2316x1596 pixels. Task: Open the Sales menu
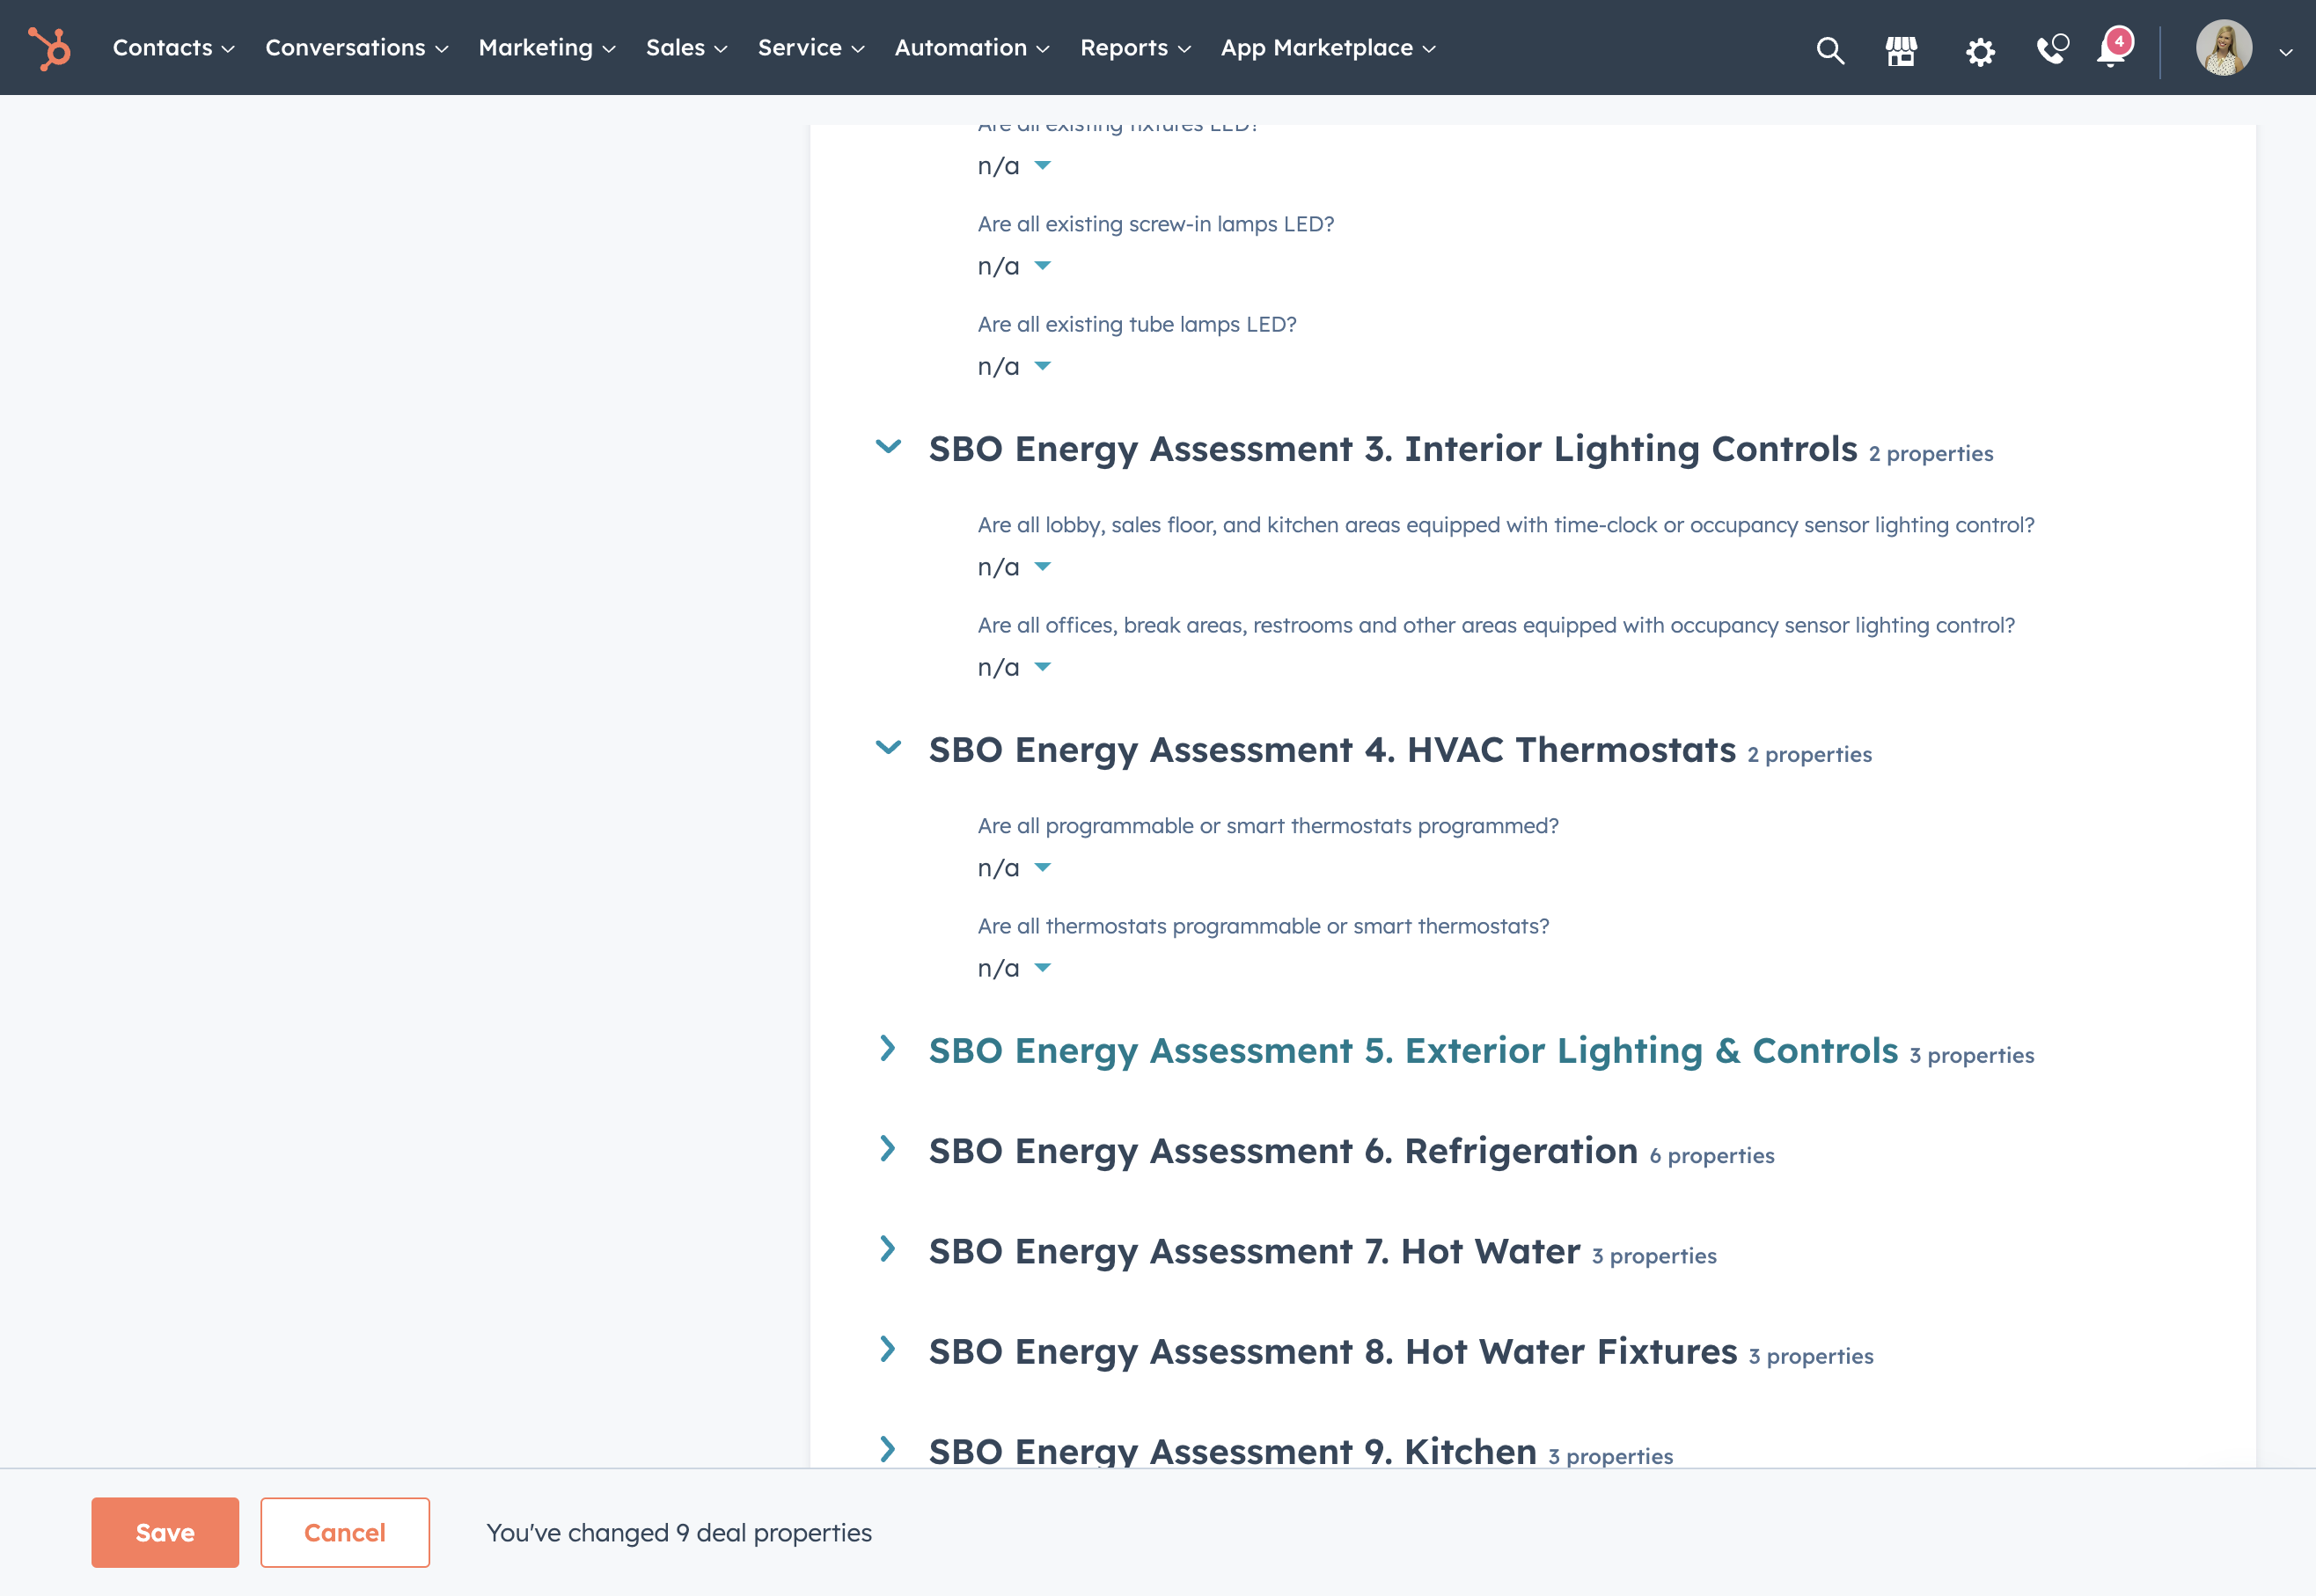(686, 48)
